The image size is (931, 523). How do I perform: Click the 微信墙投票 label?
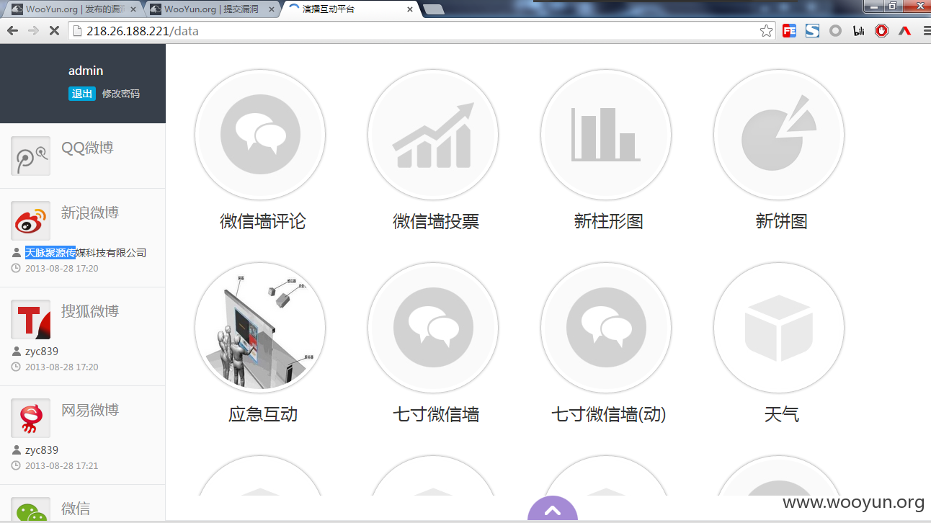click(436, 221)
